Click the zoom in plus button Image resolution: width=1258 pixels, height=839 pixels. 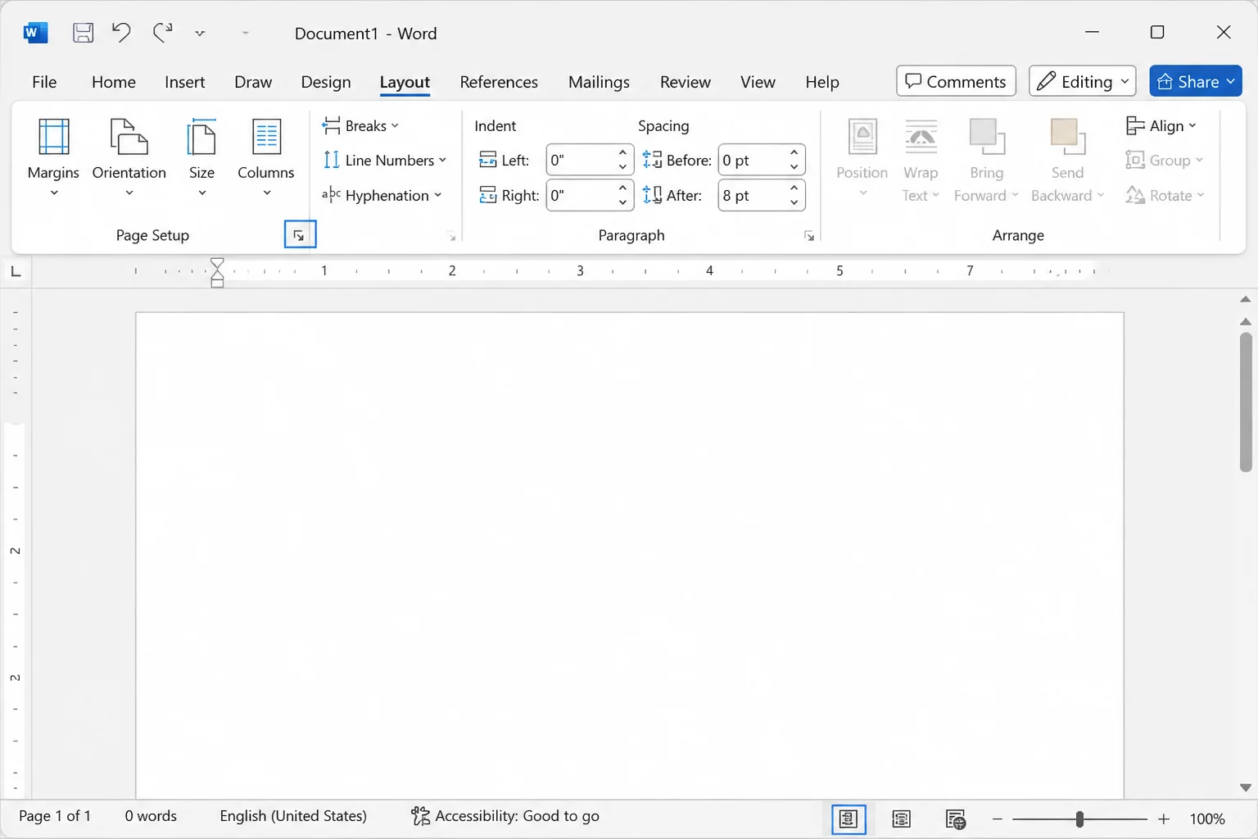click(1164, 819)
